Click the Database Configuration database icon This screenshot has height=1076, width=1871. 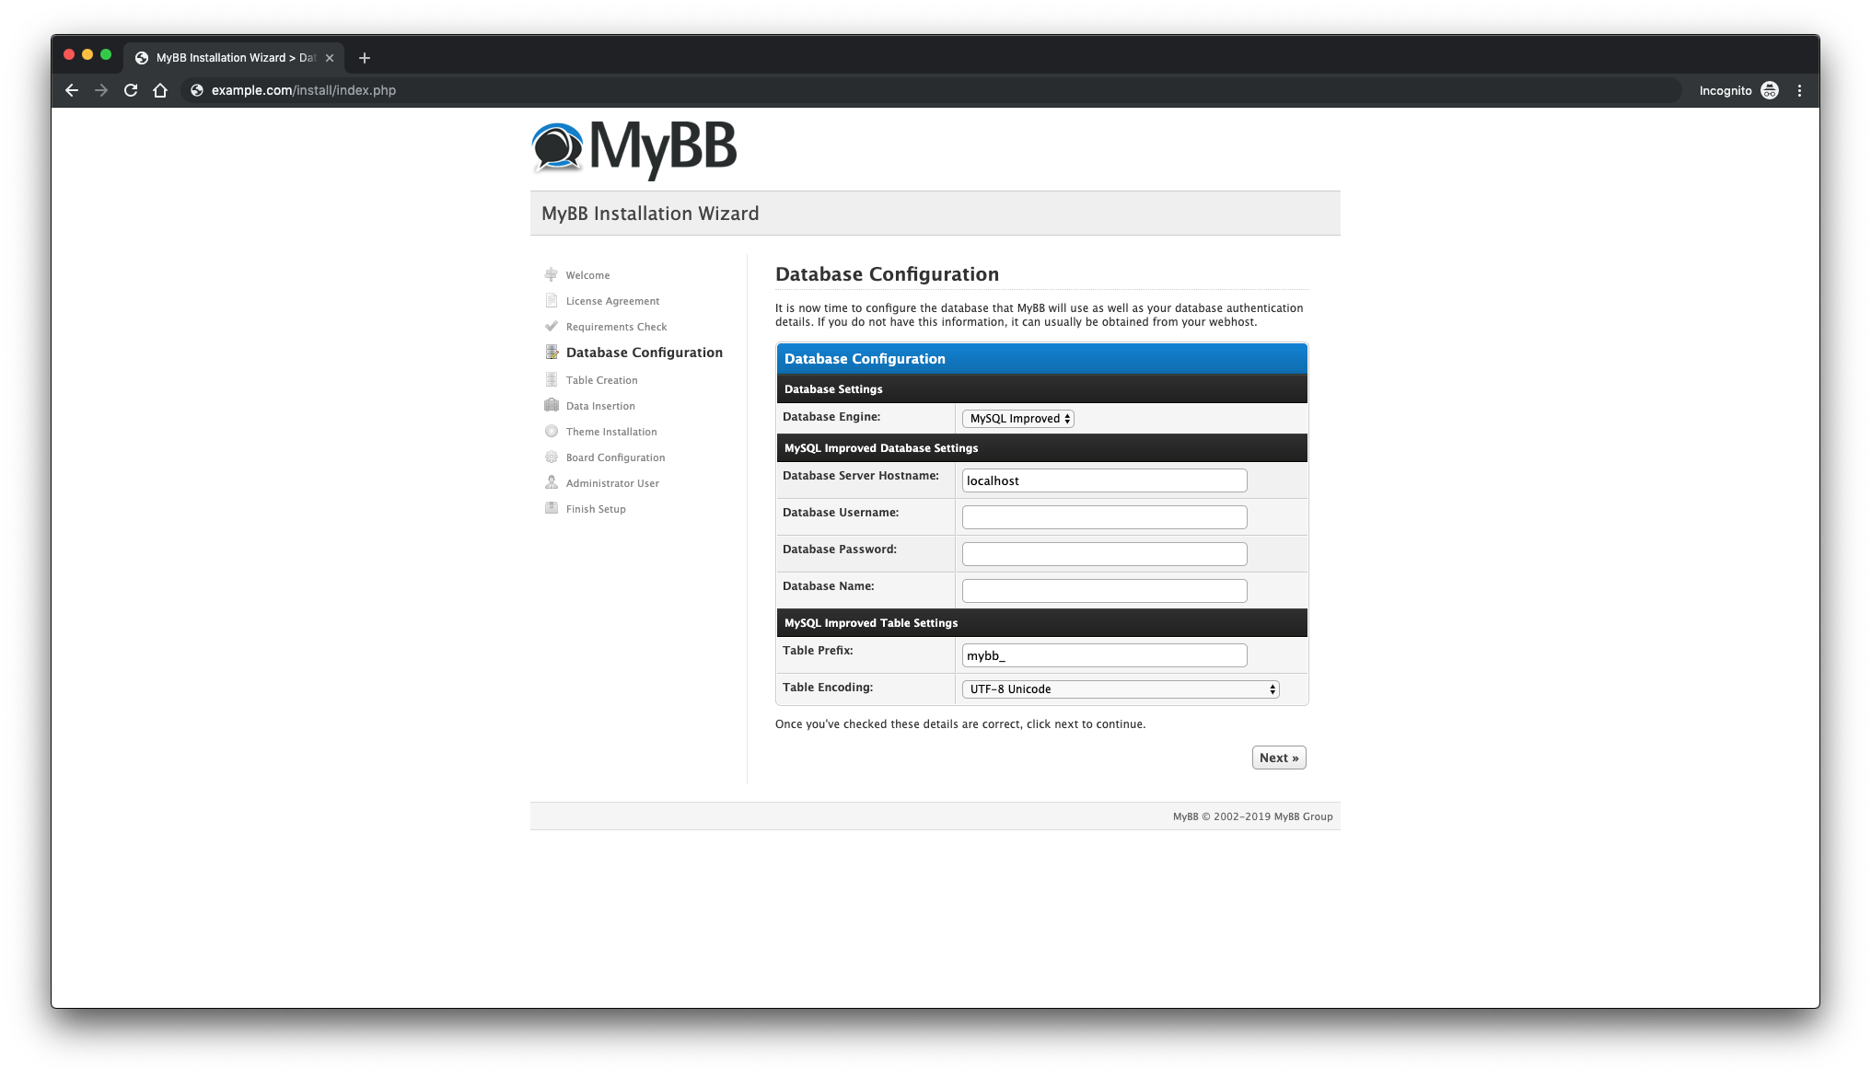552,352
